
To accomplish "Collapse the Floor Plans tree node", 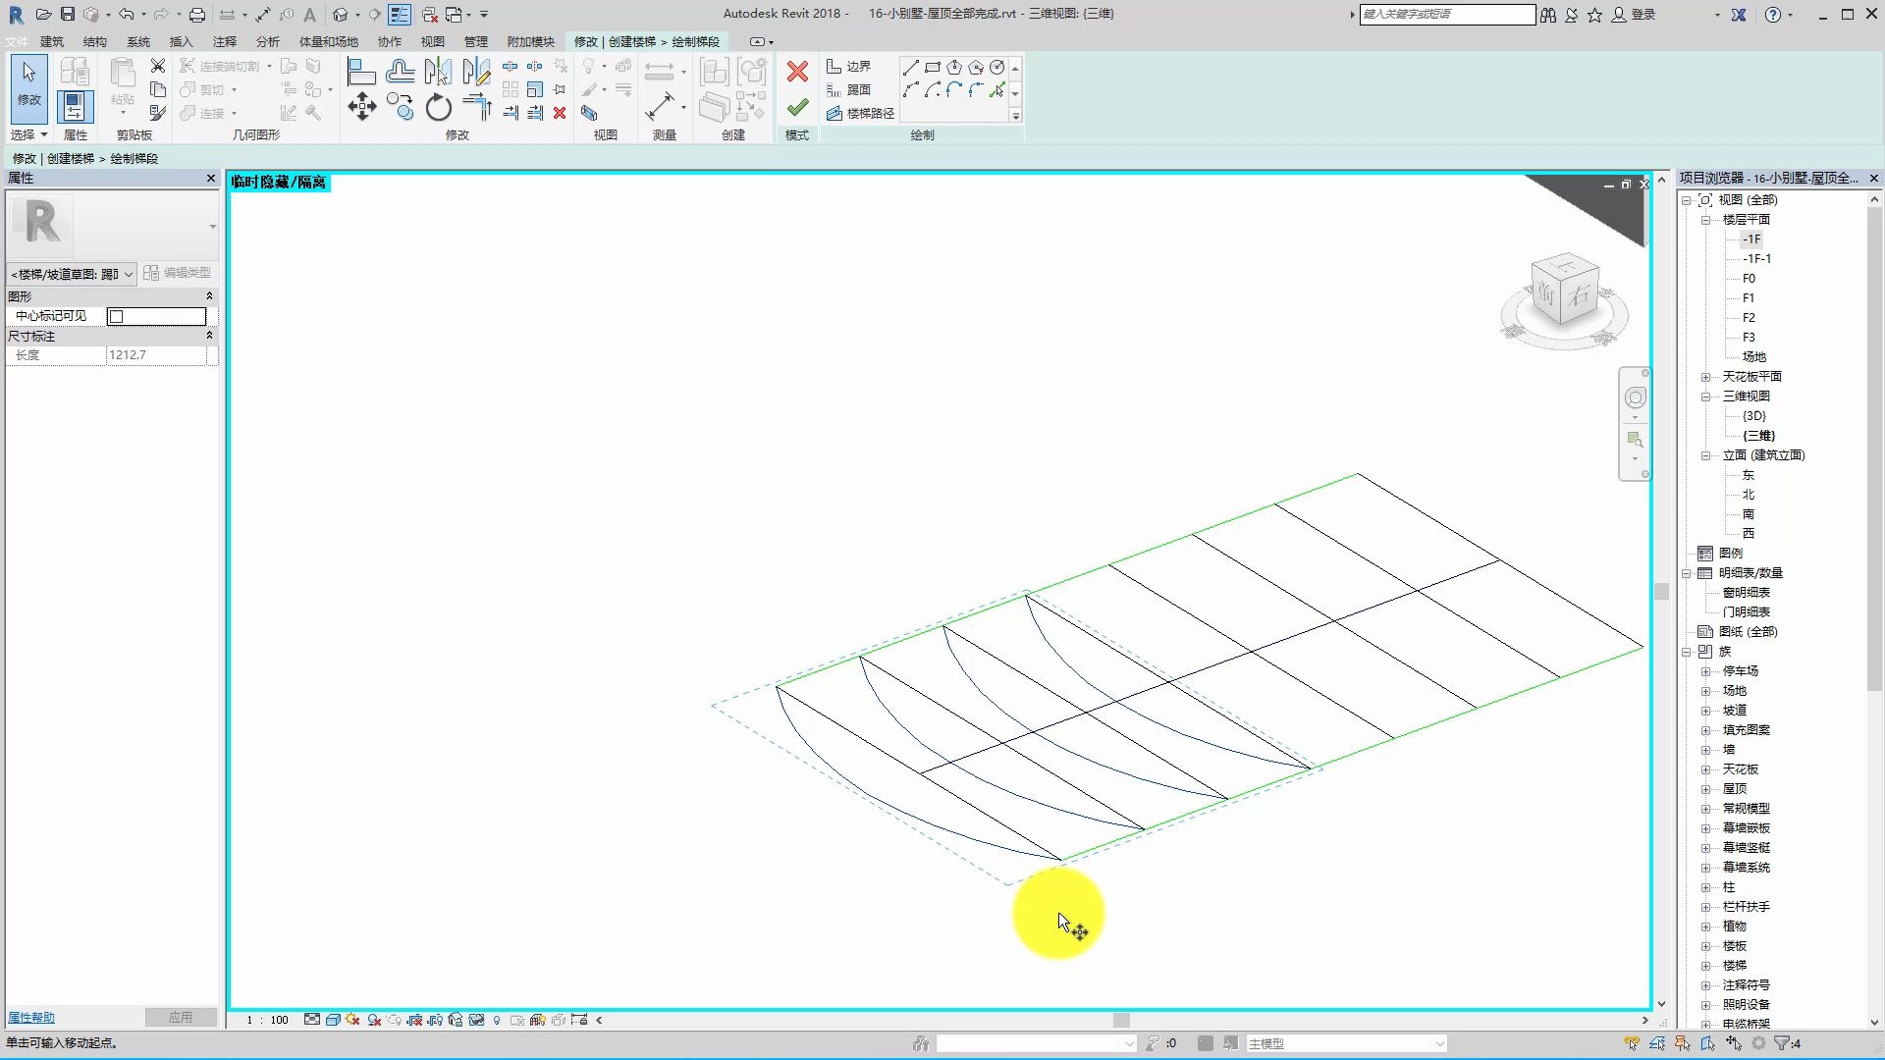I will [1705, 220].
